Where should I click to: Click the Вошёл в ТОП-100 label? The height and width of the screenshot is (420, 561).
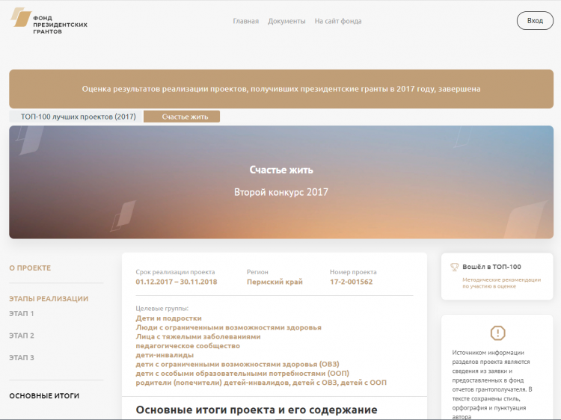click(491, 267)
